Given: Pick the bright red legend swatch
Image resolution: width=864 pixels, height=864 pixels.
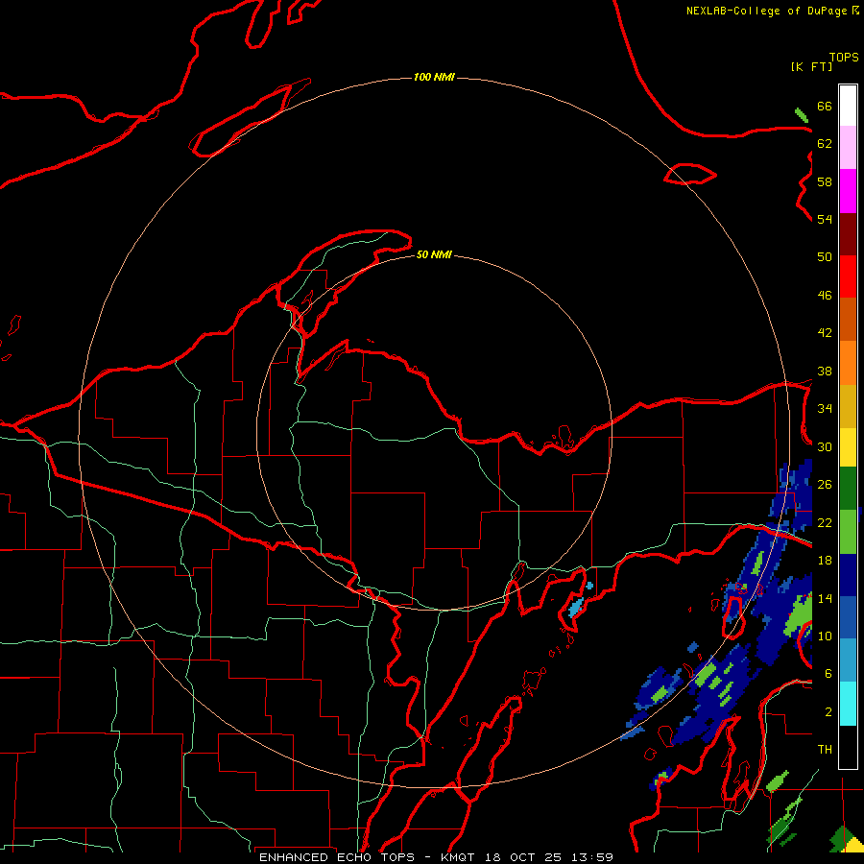Looking at the screenshot, I should click(x=848, y=276).
